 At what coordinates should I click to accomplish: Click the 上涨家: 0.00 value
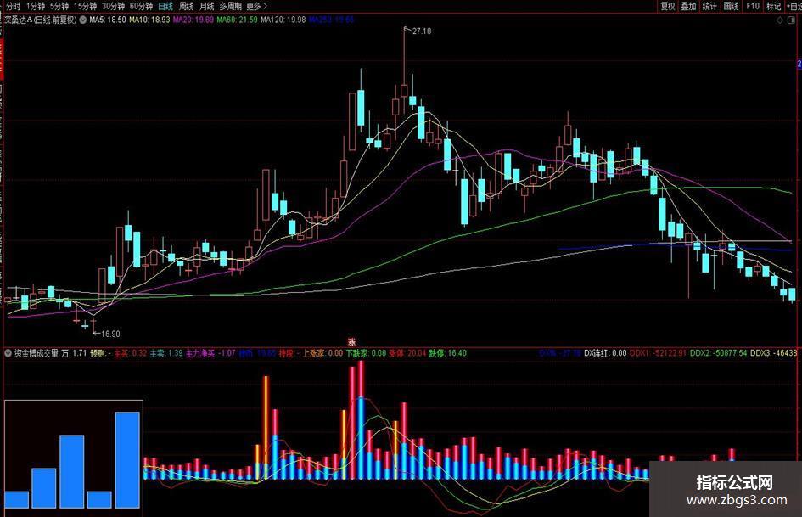[x=322, y=353]
